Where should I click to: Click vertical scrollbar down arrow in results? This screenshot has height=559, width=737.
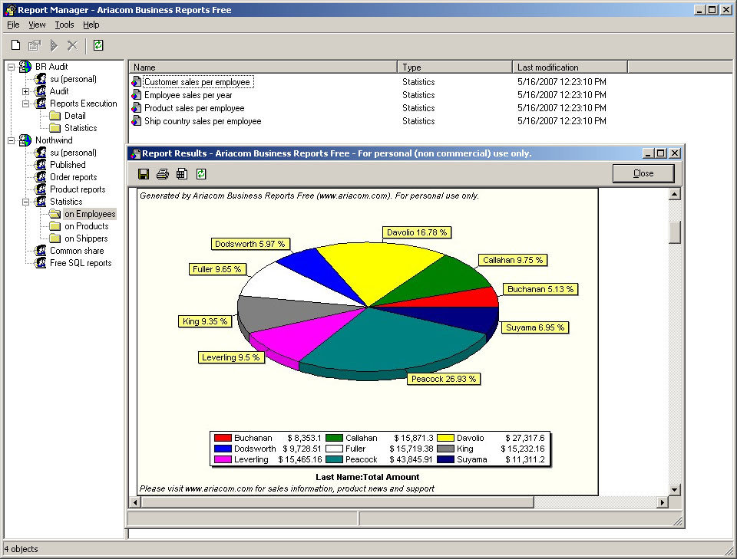coord(675,489)
